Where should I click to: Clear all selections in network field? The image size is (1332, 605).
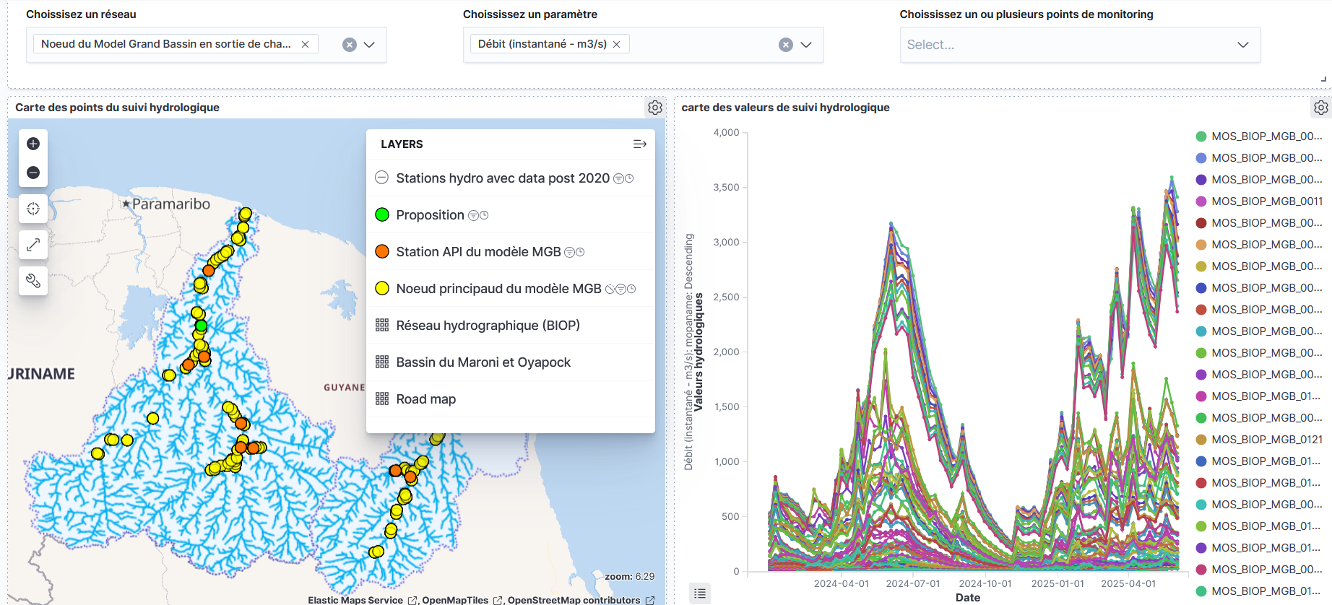[350, 45]
